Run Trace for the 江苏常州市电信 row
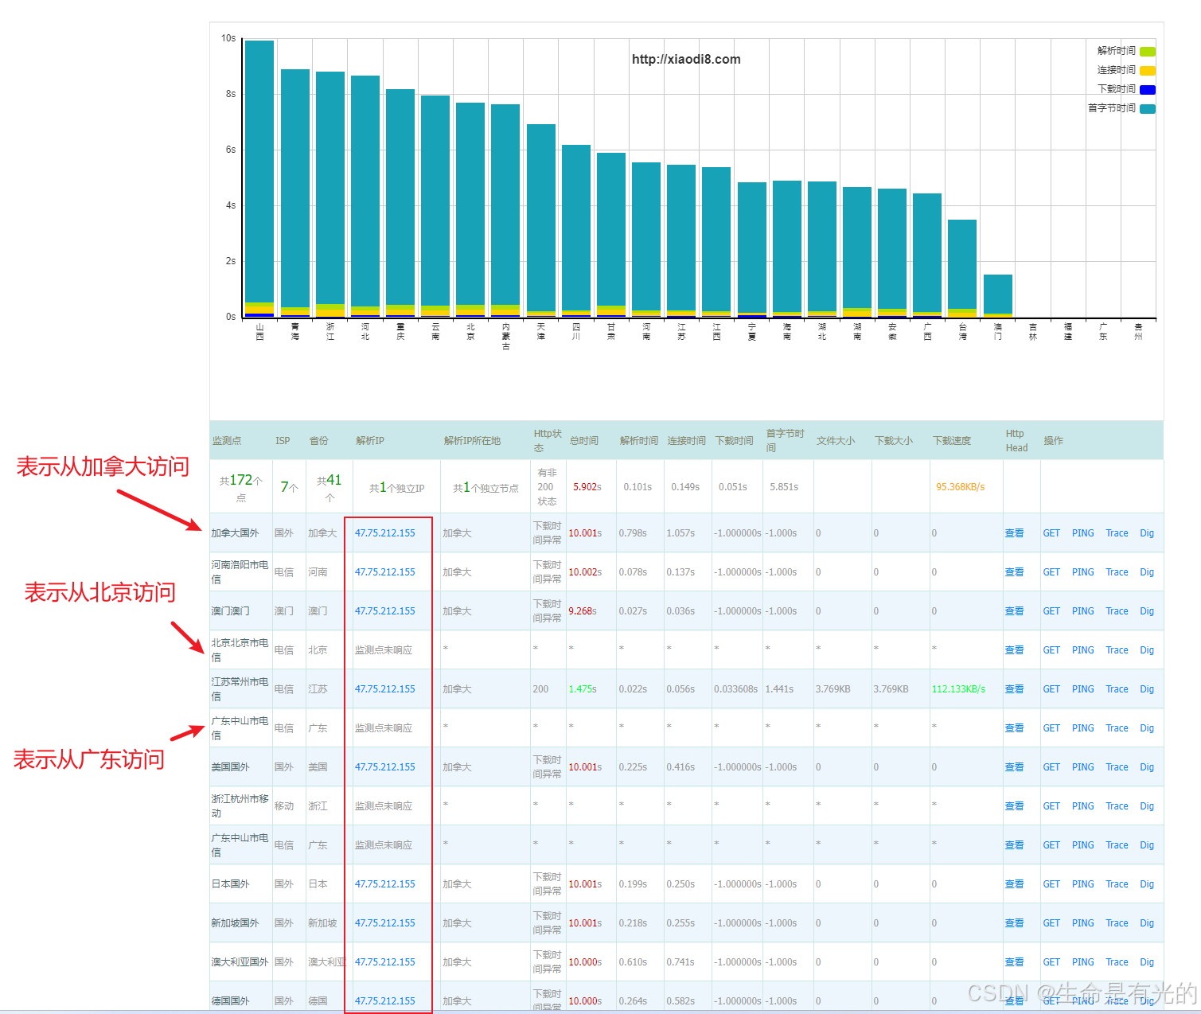Image resolution: width=1201 pixels, height=1014 pixels. click(x=1117, y=689)
